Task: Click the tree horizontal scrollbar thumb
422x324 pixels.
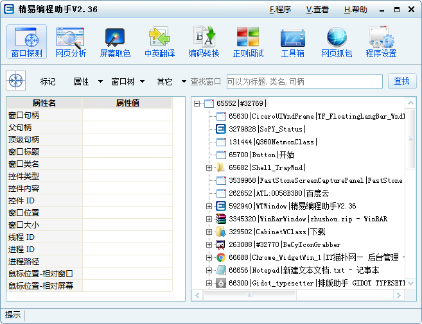Action: (x=250, y=296)
